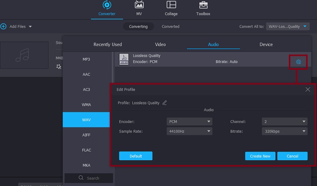The image size is (317, 186).
Task: Open the Collage tab
Action: point(171,8)
